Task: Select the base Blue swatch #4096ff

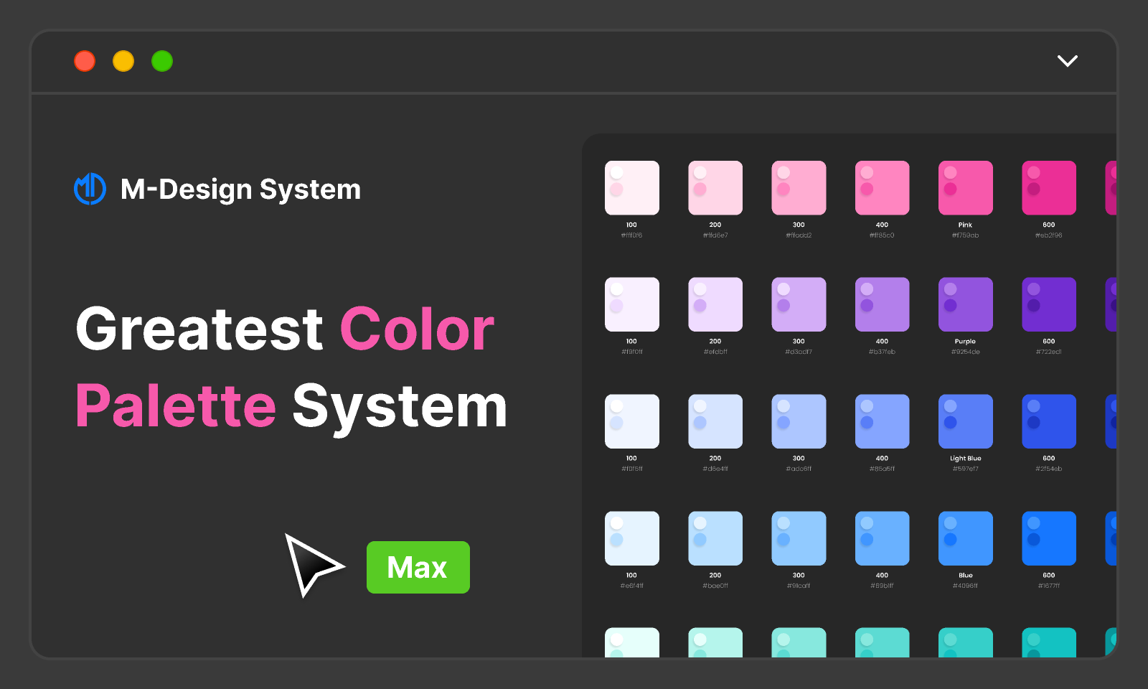Action: (965, 538)
